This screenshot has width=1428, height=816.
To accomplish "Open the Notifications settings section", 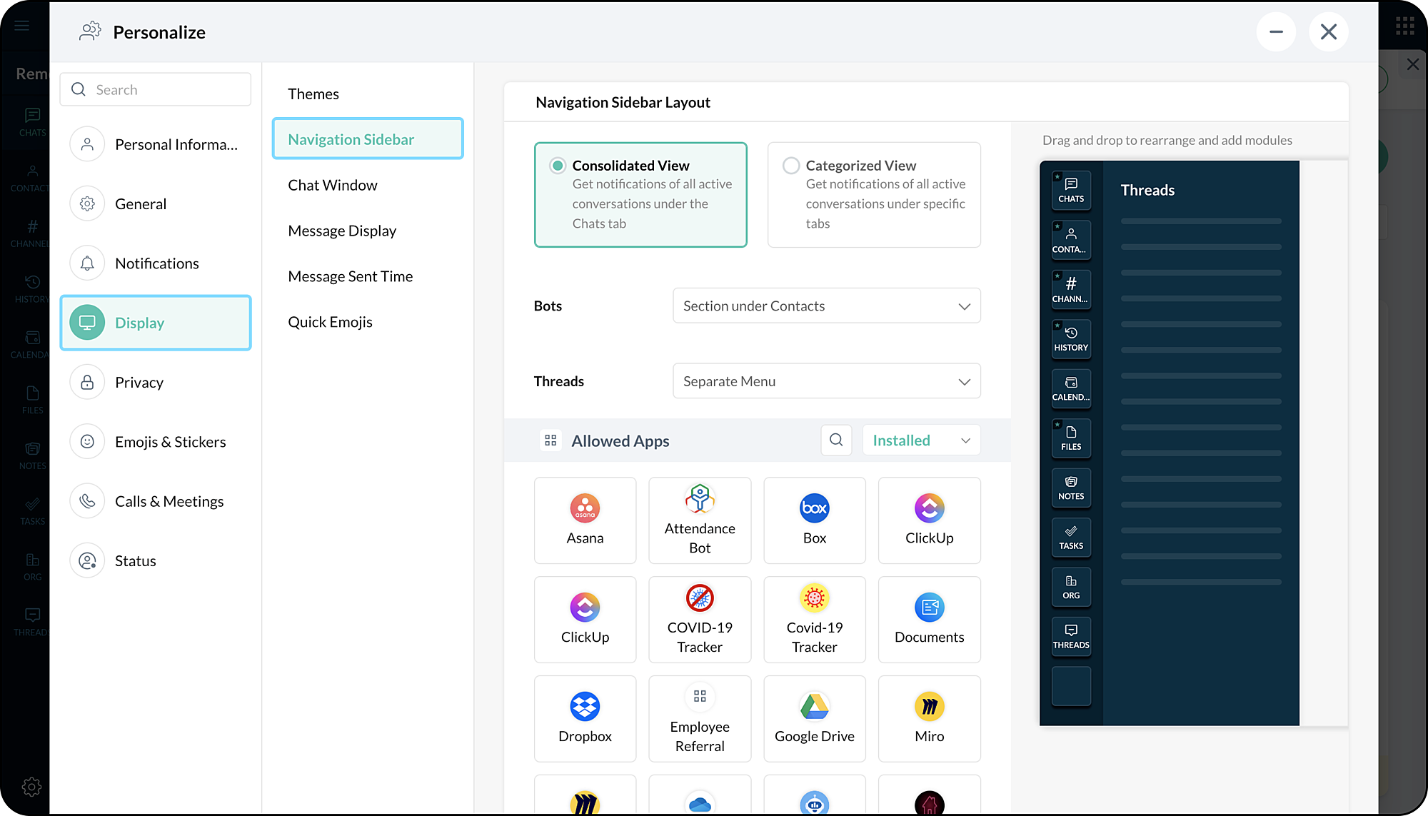I will click(x=156, y=263).
